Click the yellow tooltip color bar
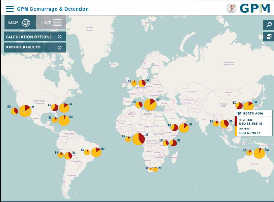This screenshot has width=274, height=202. (x=235, y=131)
